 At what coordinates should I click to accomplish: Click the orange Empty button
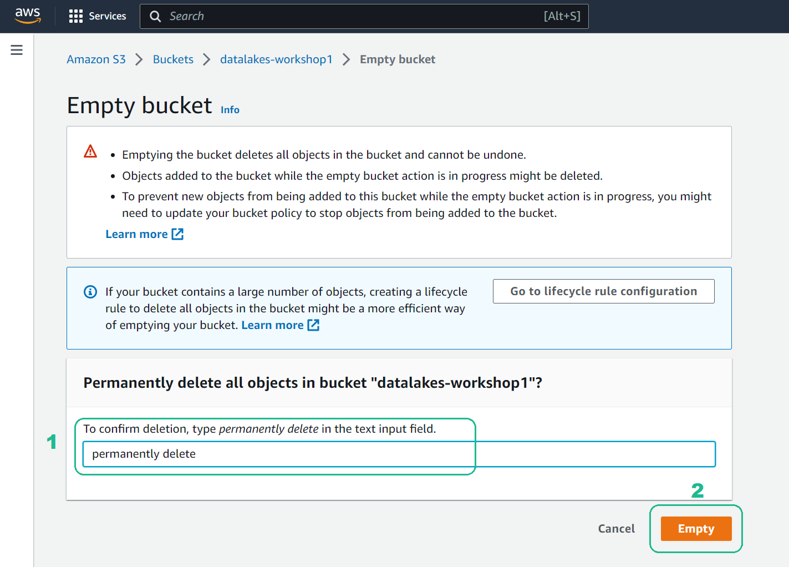pos(696,529)
